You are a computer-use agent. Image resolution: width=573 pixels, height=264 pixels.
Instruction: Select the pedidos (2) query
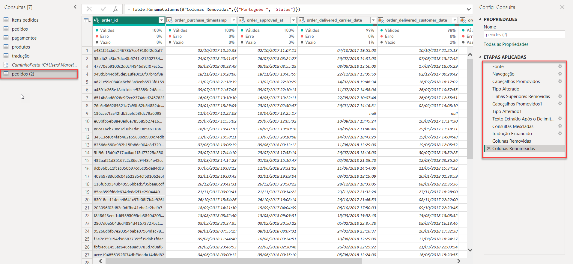[x=23, y=74]
